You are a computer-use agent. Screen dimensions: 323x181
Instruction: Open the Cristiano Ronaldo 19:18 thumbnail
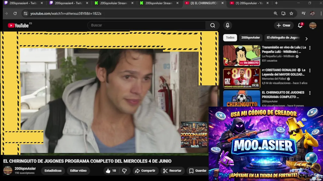241,78
